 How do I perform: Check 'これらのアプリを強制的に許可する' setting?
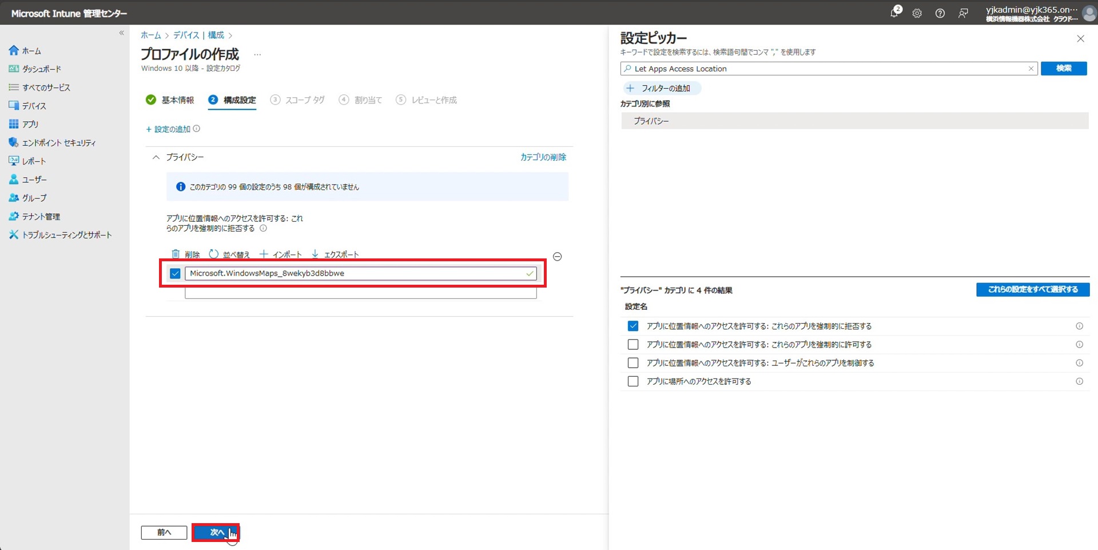coord(632,345)
